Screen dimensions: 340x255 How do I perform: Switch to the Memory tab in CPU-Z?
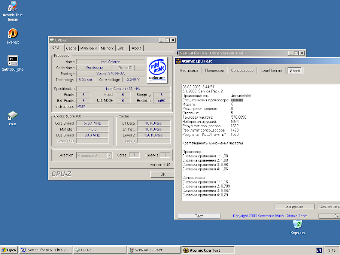(107, 48)
